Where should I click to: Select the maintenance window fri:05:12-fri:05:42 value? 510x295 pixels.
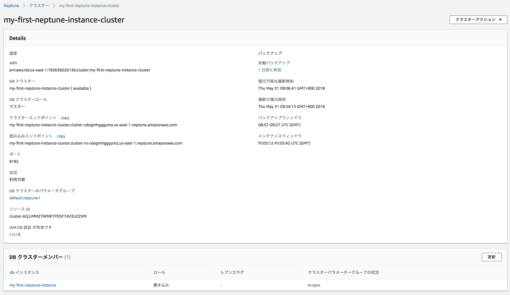pos(284,143)
